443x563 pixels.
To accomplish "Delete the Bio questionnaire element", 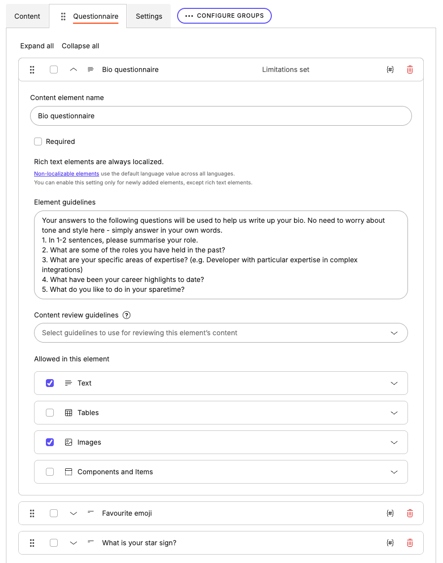I will click(x=409, y=70).
